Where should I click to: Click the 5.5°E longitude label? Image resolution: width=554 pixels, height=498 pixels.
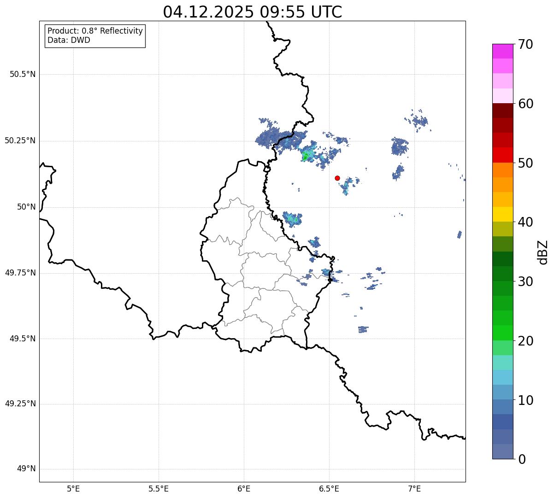[159, 489]
